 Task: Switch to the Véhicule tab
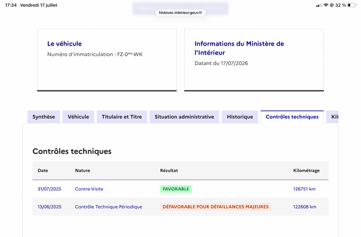78,117
